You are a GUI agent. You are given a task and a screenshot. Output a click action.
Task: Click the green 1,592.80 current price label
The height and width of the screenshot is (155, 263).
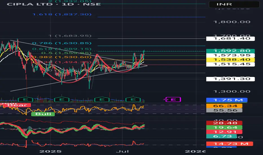coord(230,51)
